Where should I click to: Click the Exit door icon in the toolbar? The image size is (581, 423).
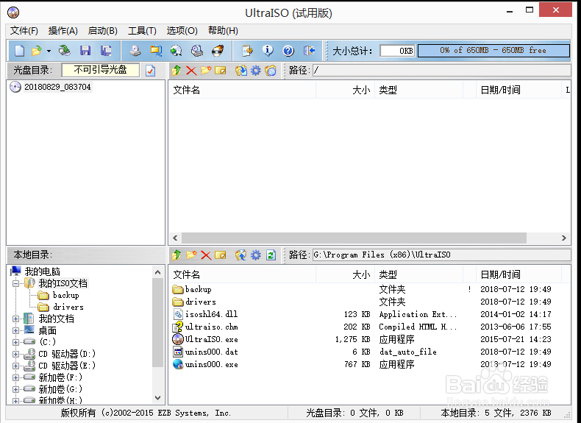(x=309, y=51)
